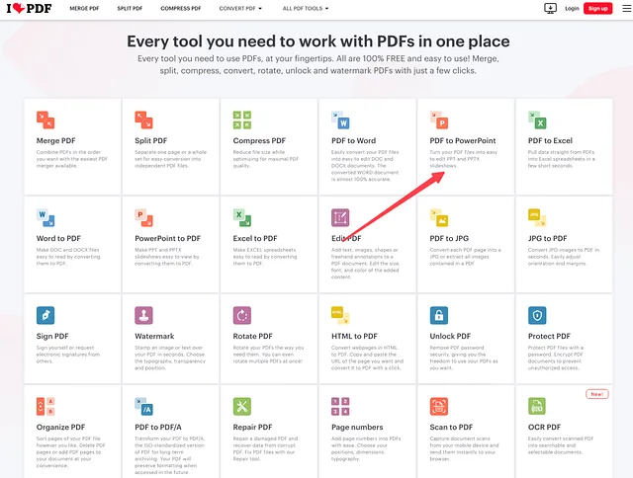Open the Organize PDF icon
The height and width of the screenshot is (478, 633).
(x=45, y=406)
